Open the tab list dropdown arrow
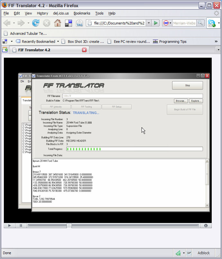 (218, 50)
